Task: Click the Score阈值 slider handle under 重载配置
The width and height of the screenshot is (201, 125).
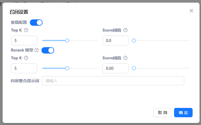Action: tap(134, 41)
